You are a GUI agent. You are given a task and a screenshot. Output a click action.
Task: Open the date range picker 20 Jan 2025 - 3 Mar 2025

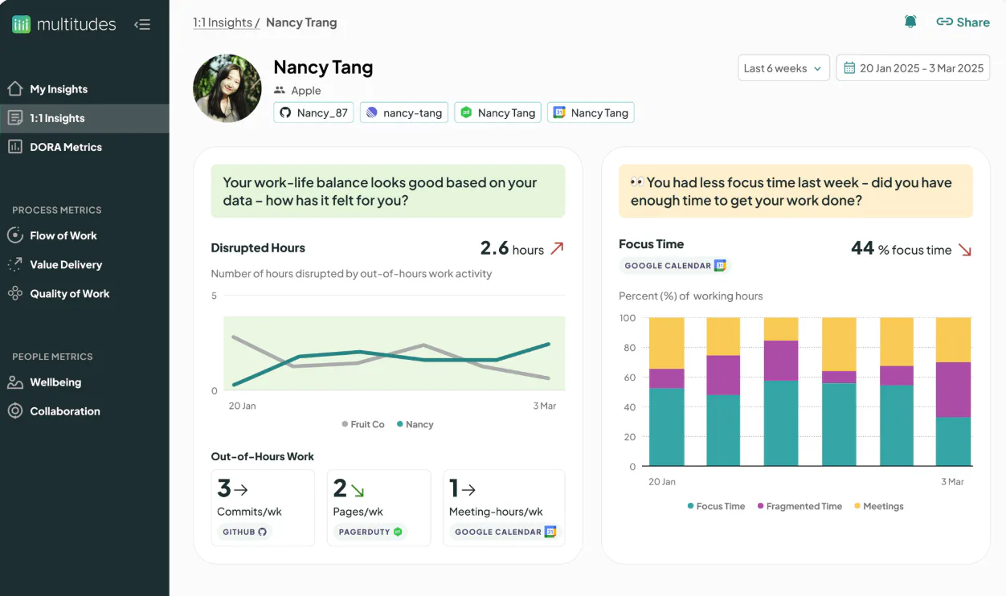pos(913,68)
